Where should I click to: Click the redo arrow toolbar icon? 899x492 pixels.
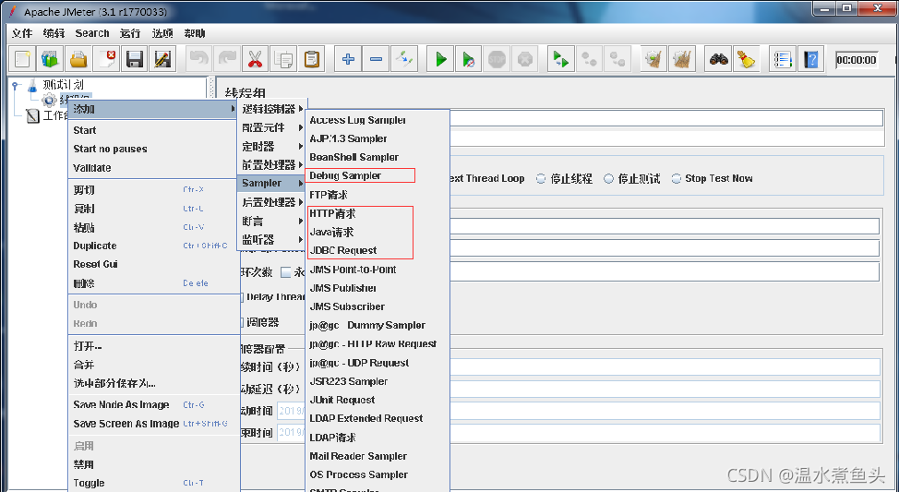228,59
